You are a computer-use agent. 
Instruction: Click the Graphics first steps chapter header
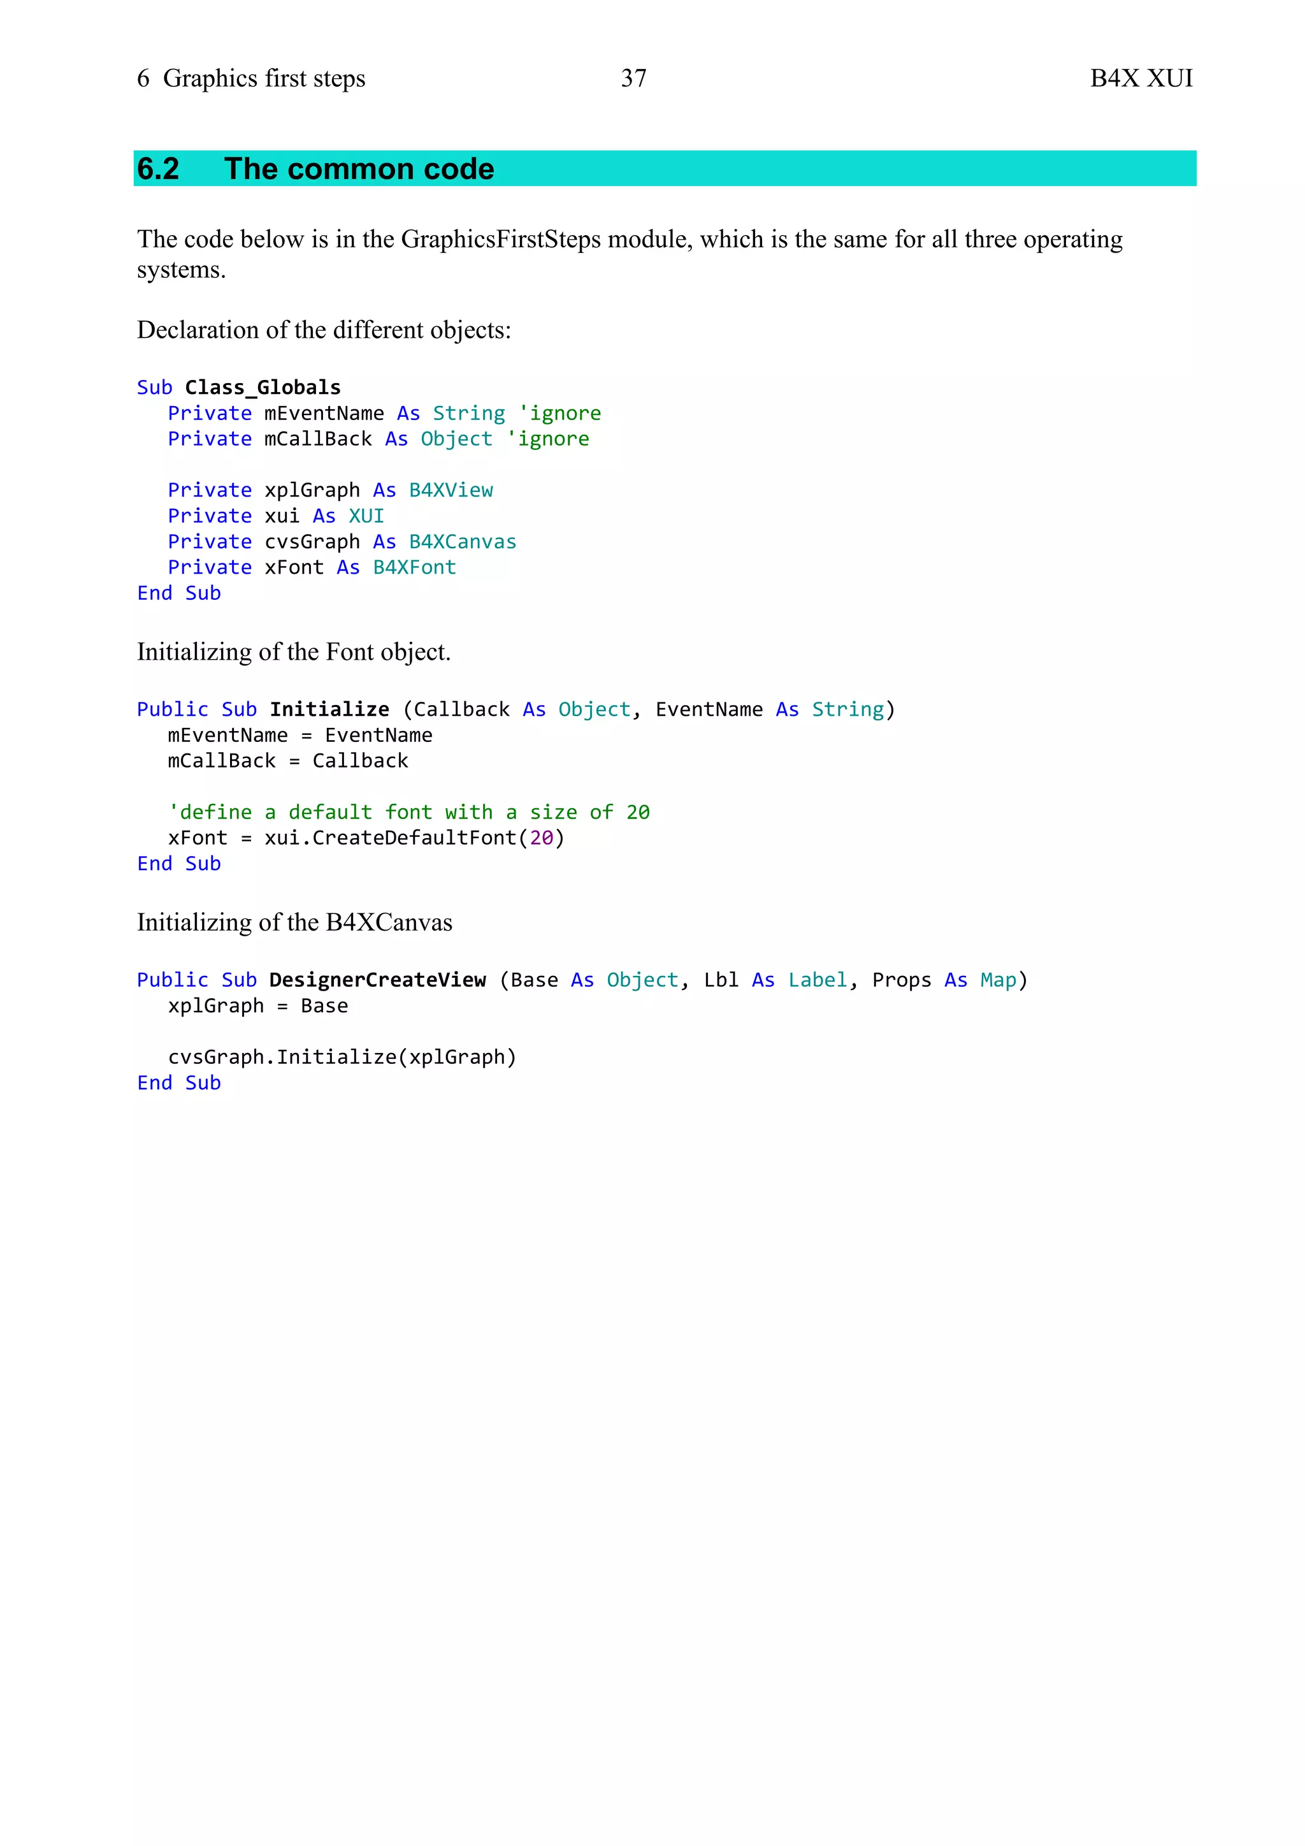(250, 78)
